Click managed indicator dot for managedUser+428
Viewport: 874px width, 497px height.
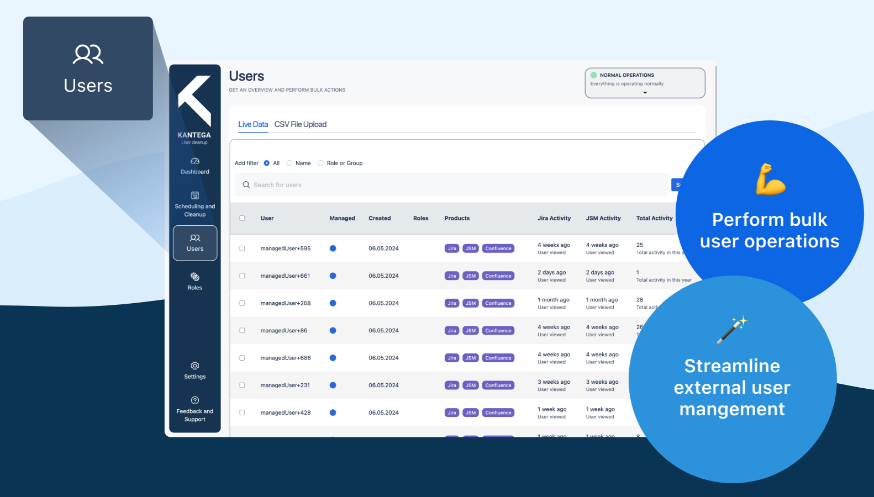click(333, 413)
